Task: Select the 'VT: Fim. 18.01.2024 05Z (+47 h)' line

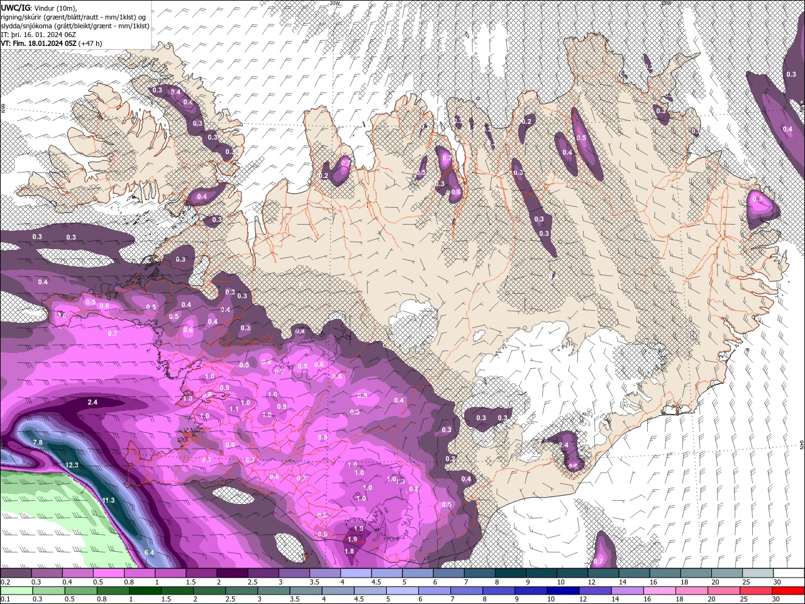Action: pyautogui.click(x=52, y=43)
